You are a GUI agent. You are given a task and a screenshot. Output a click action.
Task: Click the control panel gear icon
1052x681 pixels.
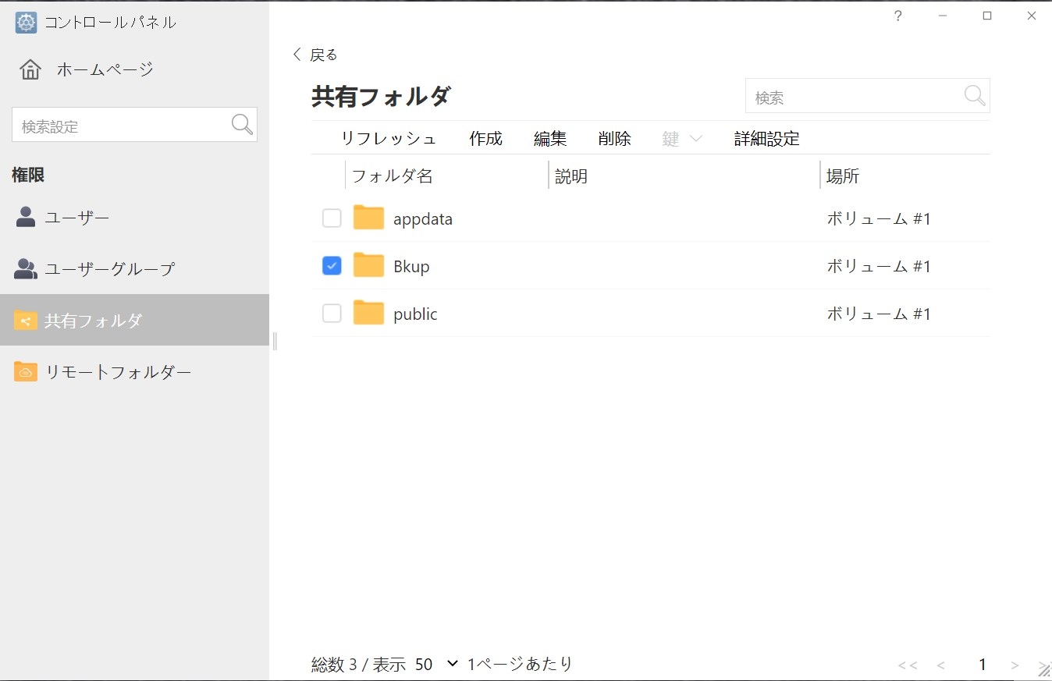click(x=26, y=23)
